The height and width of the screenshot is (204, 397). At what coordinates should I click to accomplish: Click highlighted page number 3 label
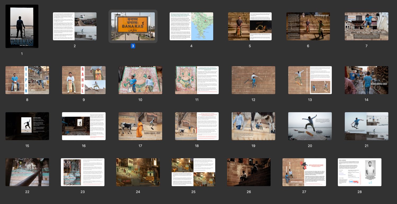click(x=133, y=46)
